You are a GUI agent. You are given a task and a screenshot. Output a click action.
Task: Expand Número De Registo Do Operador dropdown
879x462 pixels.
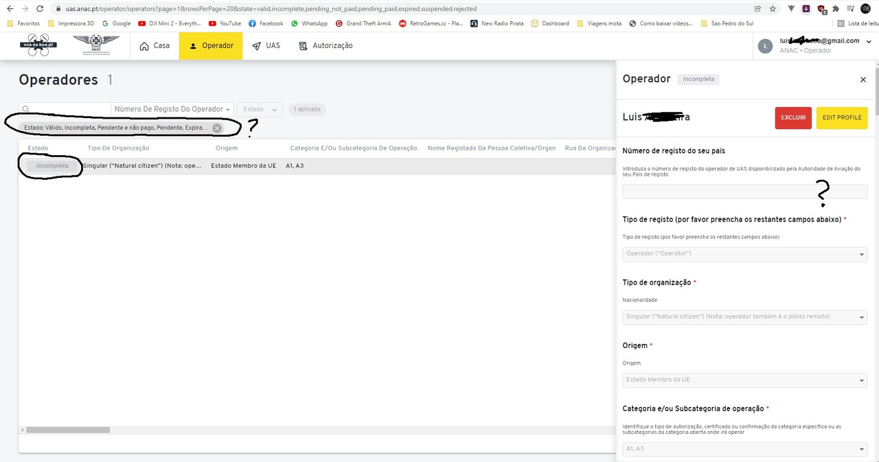click(x=172, y=109)
